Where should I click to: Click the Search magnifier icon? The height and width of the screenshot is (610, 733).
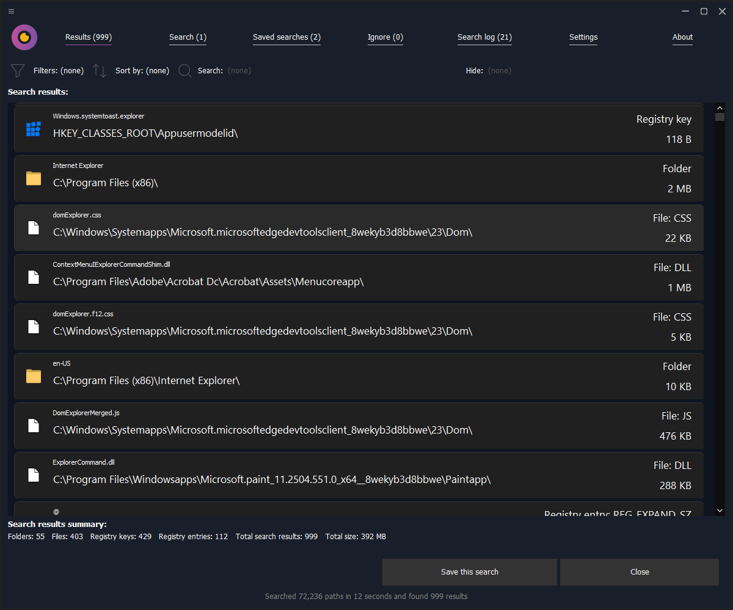pyautogui.click(x=184, y=71)
